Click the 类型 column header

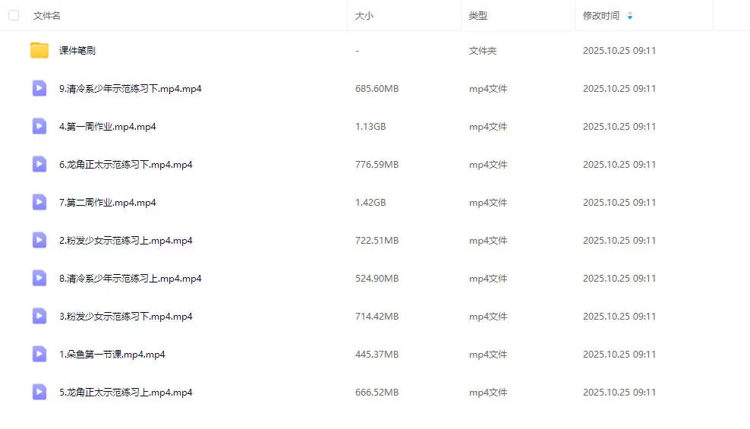(478, 16)
